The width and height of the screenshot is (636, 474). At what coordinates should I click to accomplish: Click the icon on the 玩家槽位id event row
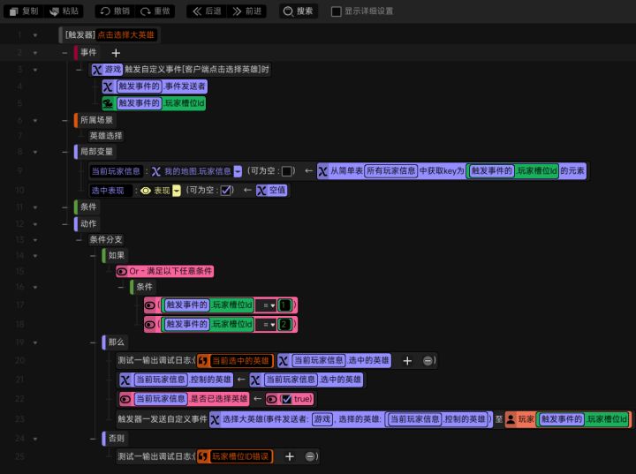click(x=108, y=103)
